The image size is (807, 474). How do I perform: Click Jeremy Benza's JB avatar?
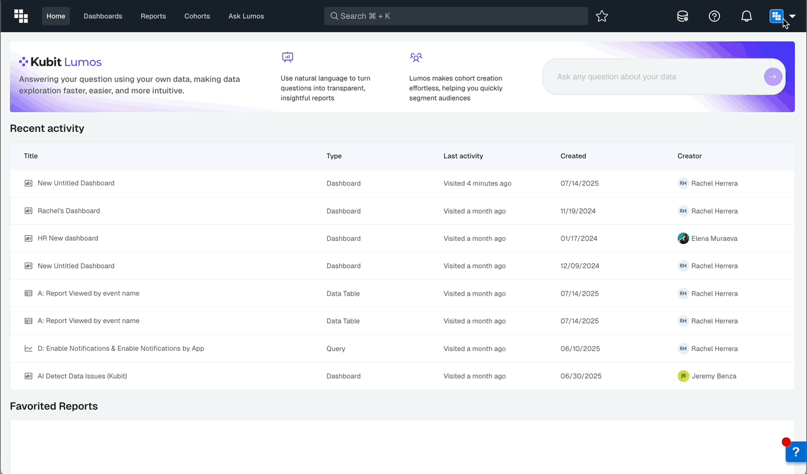coord(683,376)
